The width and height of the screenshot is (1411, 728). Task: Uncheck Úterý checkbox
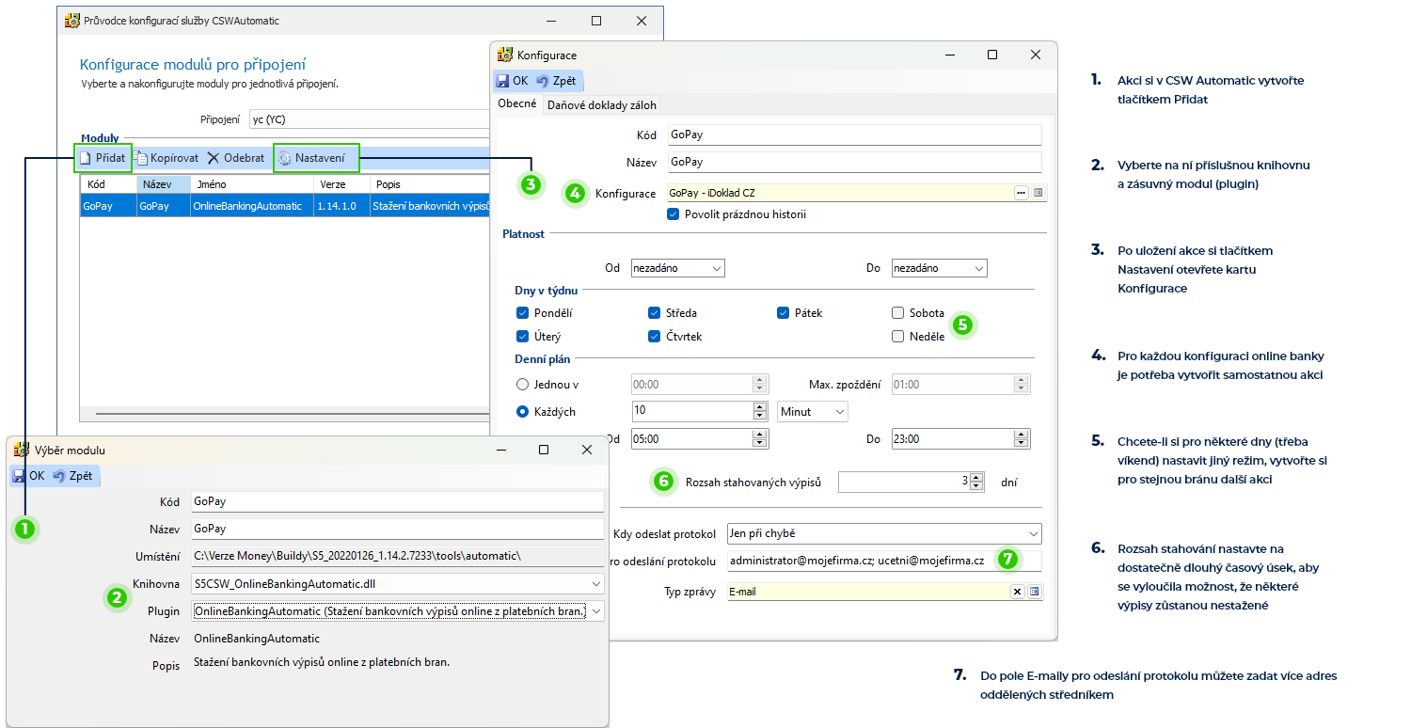pyautogui.click(x=522, y=337)
